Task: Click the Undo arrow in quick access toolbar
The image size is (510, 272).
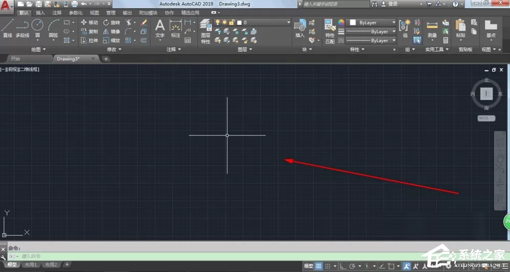Action: 83,4
